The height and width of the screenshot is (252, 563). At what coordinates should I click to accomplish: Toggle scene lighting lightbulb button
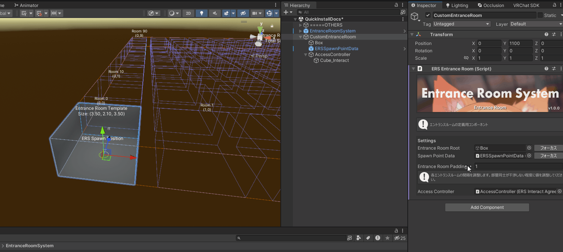pos(201,13)
